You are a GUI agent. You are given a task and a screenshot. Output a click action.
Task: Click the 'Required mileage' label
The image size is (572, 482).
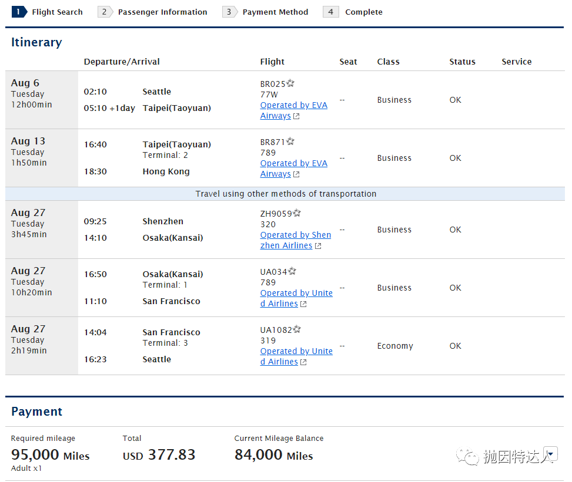click(x=43, y=439)
